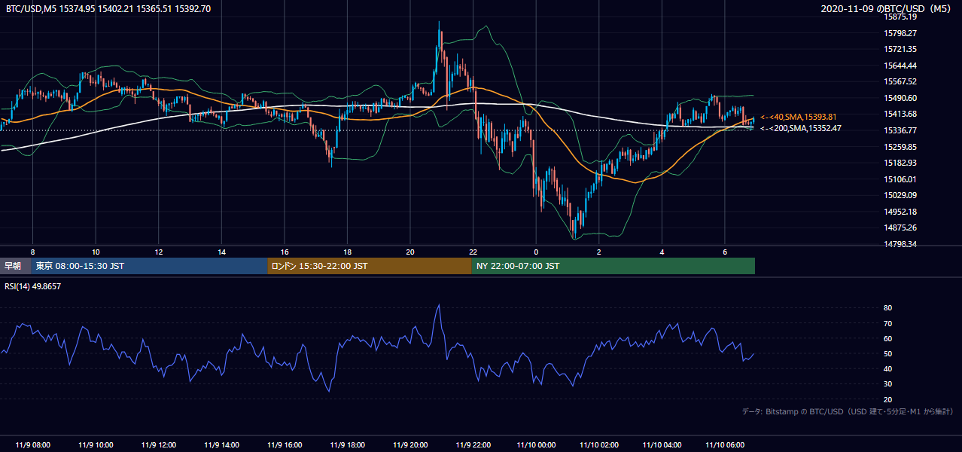Click the 11/9 08:00 bottom time label
The image size is (962, 452).
[x=32, y=445]
